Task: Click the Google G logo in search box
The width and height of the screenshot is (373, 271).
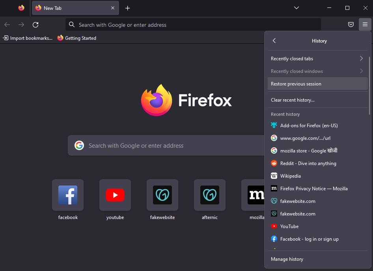Action: (79, 145)
